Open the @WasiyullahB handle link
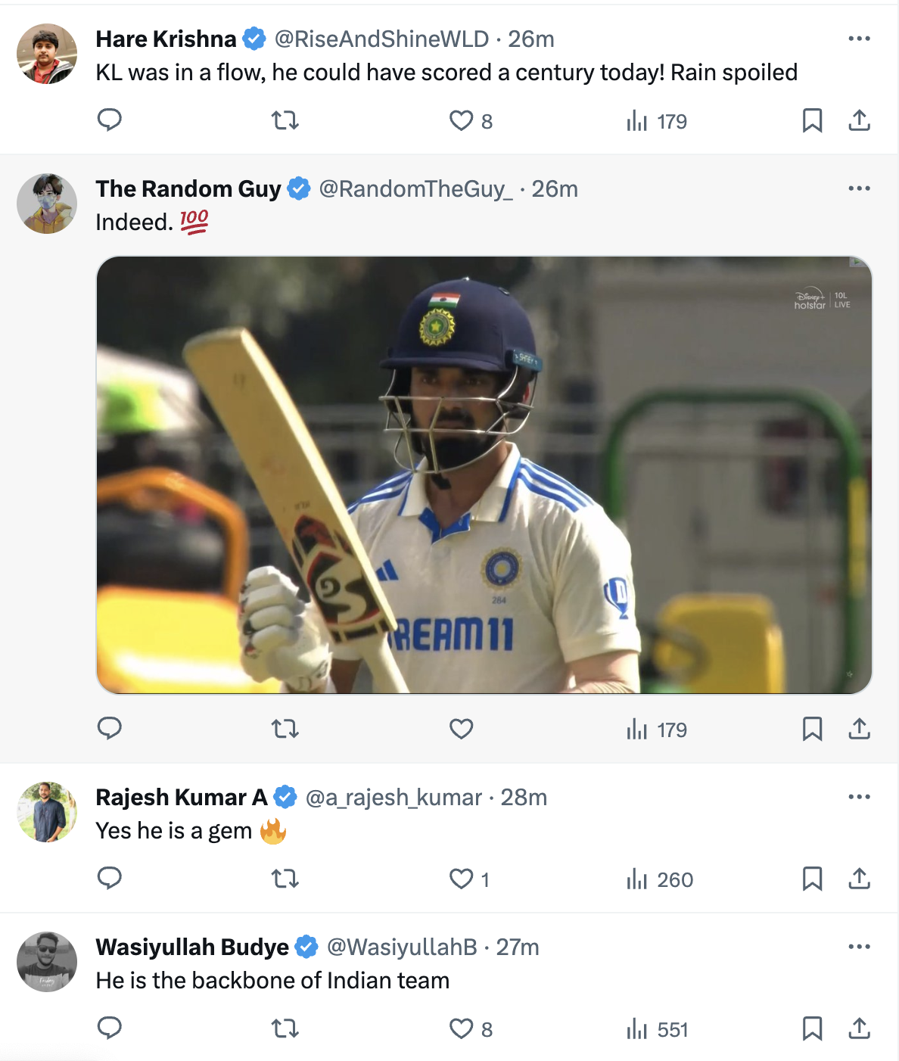Viewport: 899px width, 1061px height. coord(402,947)
